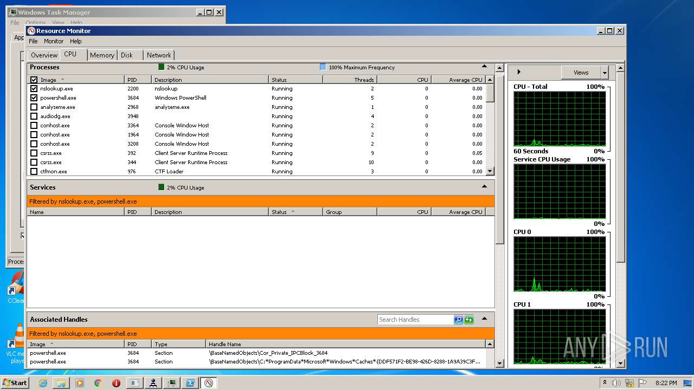Click the blue Maximum Frequency indicator
This screenshot has height=390, width=694.
tap(323, 67)
